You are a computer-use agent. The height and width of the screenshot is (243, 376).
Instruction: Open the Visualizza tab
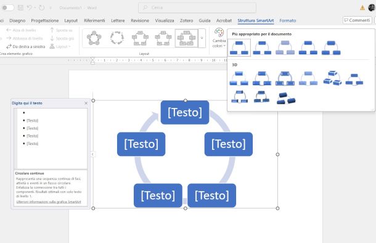165,20
